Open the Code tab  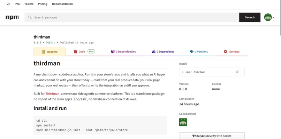tap(84, 52)
